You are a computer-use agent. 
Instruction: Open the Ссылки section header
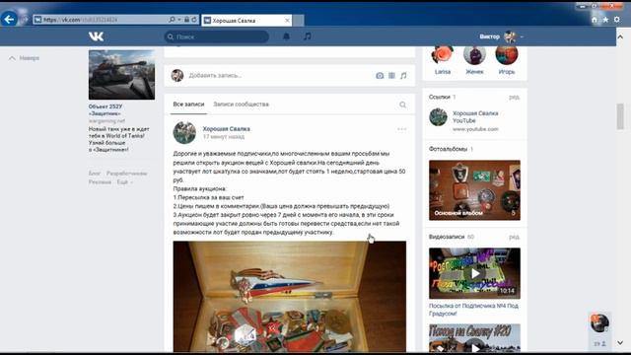[440, 97]
